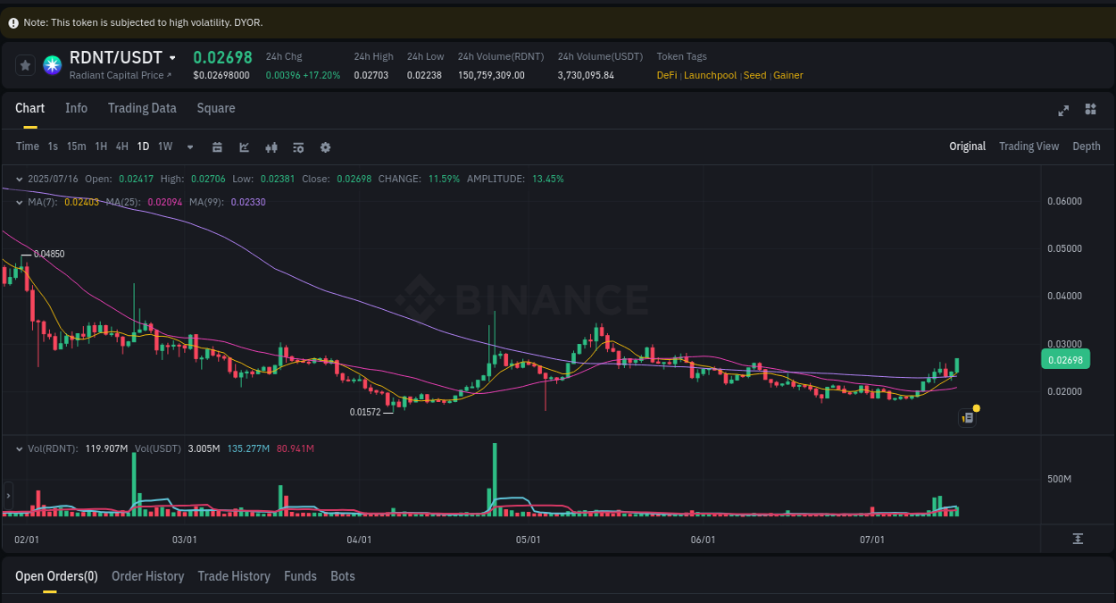The height and width of the screenshot is (603, 1116).
Task: Switch the chart to Depth view
Action: (1086, 146)
